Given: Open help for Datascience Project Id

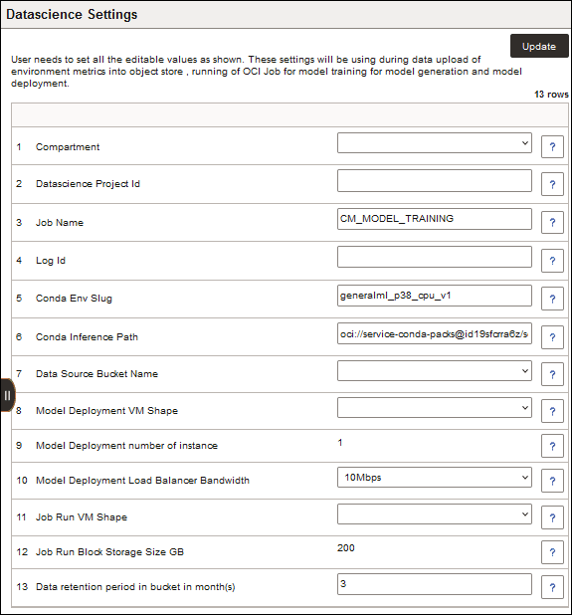Looking at the screenshot, I should 552,184.
